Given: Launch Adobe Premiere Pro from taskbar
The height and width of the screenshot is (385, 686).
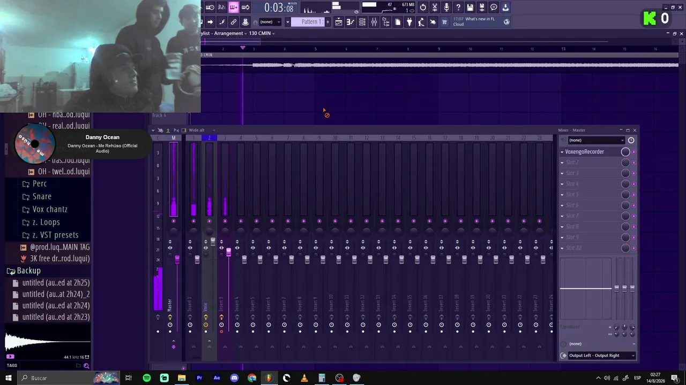Looking at the screenshot, I should 199,378.
